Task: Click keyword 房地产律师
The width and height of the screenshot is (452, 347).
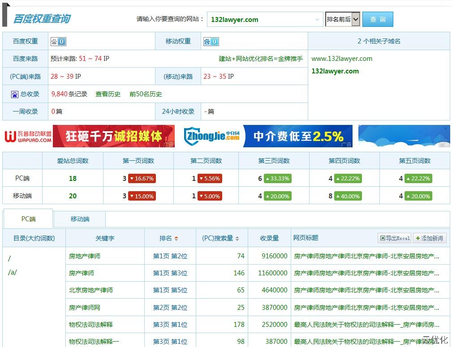Action: [x=85, y=256]
